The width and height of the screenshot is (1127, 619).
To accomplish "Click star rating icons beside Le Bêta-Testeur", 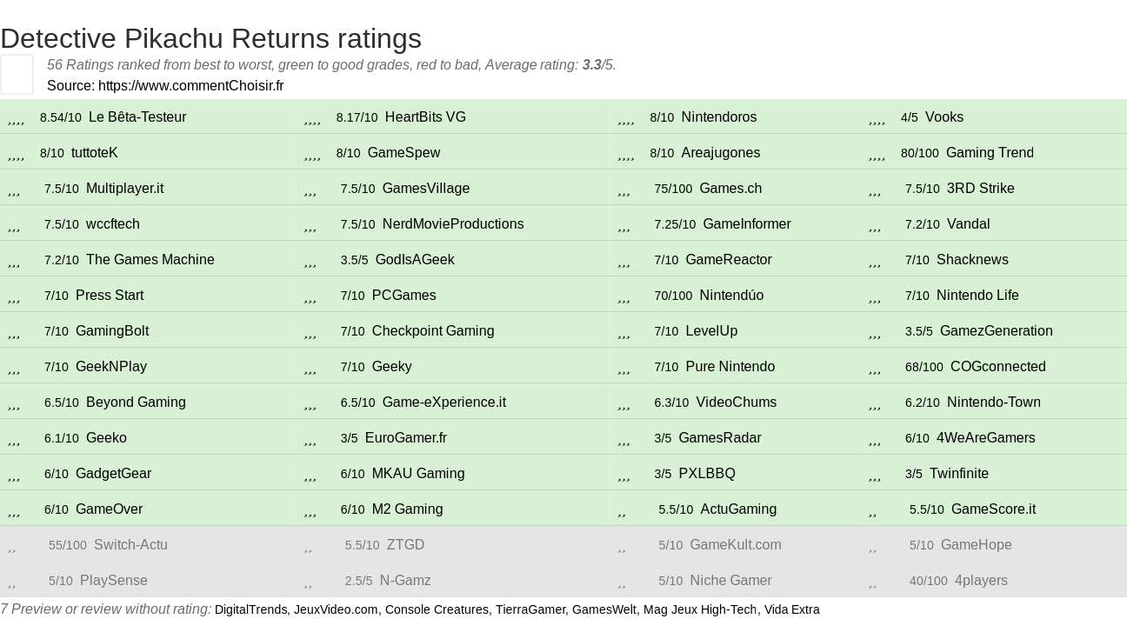I will pos(16,119).
